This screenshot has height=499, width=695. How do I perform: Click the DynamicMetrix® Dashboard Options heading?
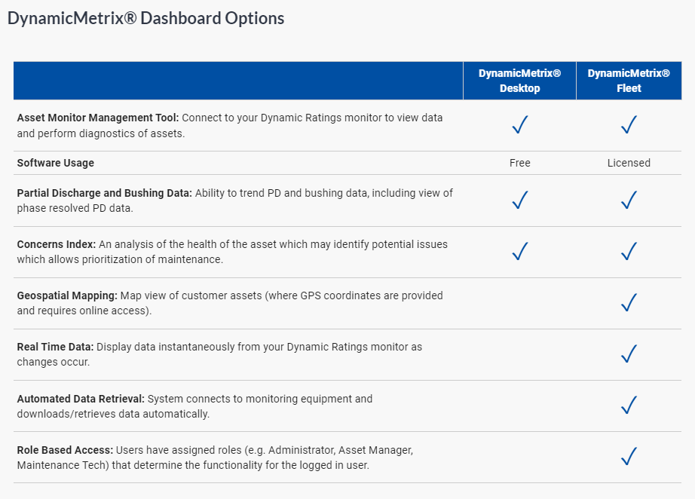(145, 18)
